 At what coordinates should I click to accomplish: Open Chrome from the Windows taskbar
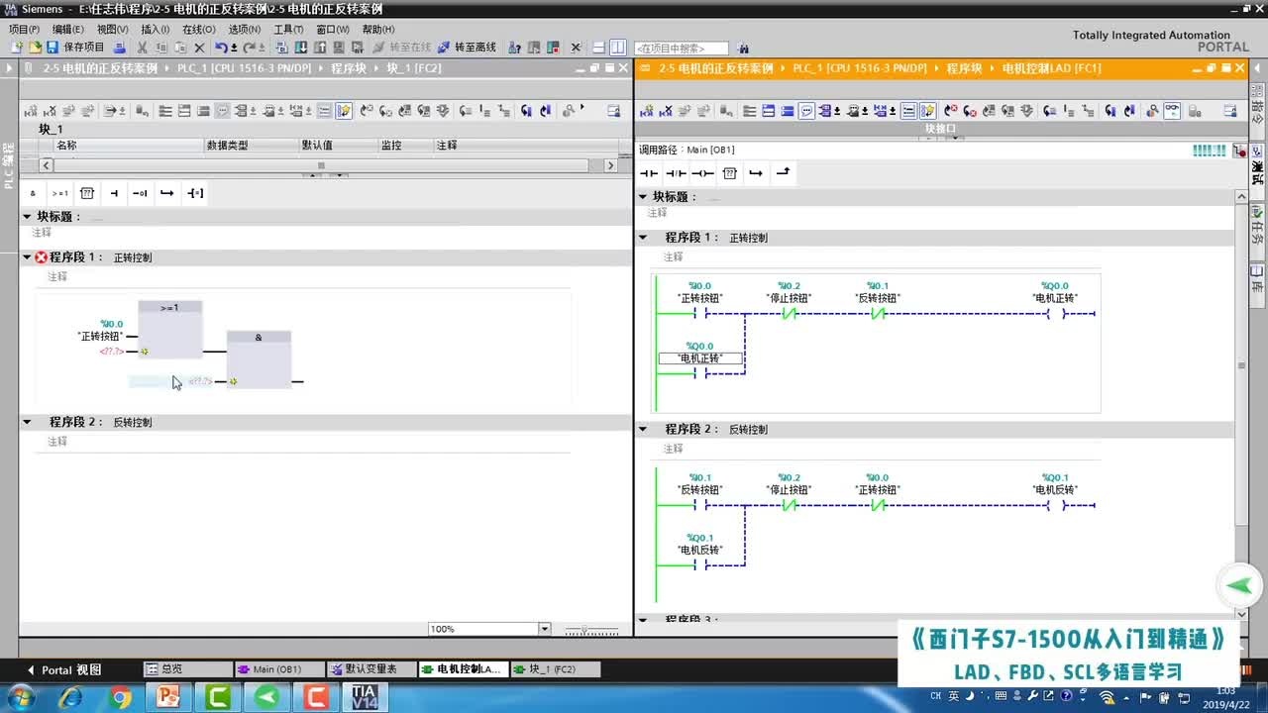(x=121, y=697)
